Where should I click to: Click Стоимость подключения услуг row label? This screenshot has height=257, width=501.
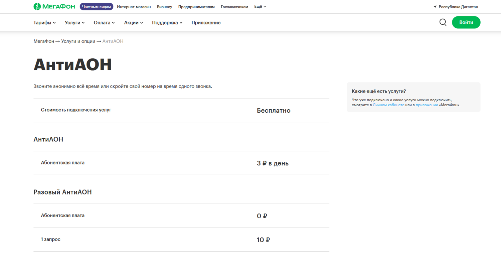pos(76,110)
